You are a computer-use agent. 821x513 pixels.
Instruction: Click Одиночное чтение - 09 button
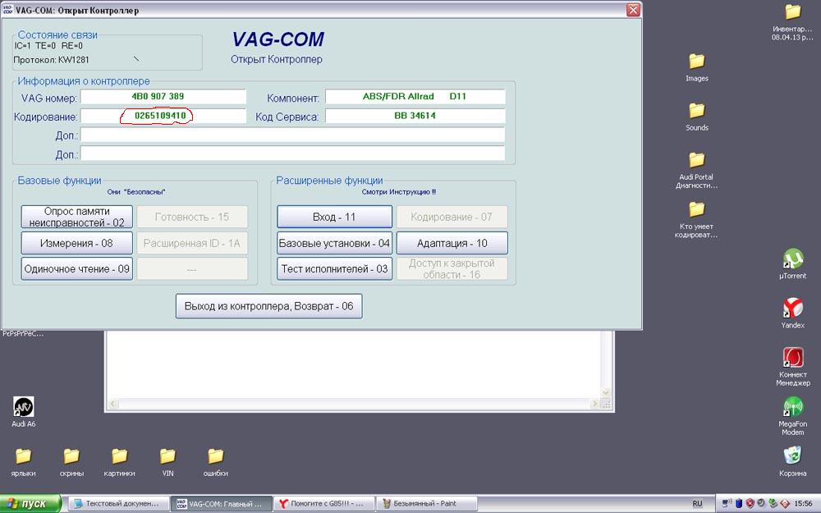click(76, 268)
